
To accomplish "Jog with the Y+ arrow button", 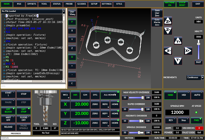I will click(178, 41).
